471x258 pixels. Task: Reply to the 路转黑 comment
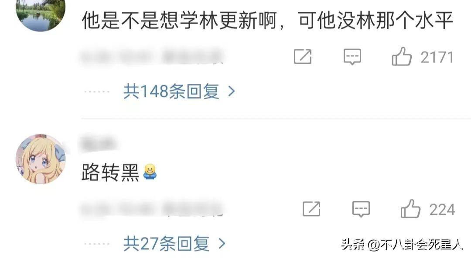tap(361, 209)
